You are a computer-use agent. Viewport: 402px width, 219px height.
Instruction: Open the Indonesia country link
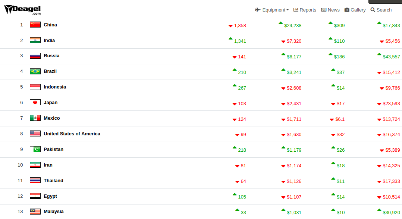(x=54, y=87)
